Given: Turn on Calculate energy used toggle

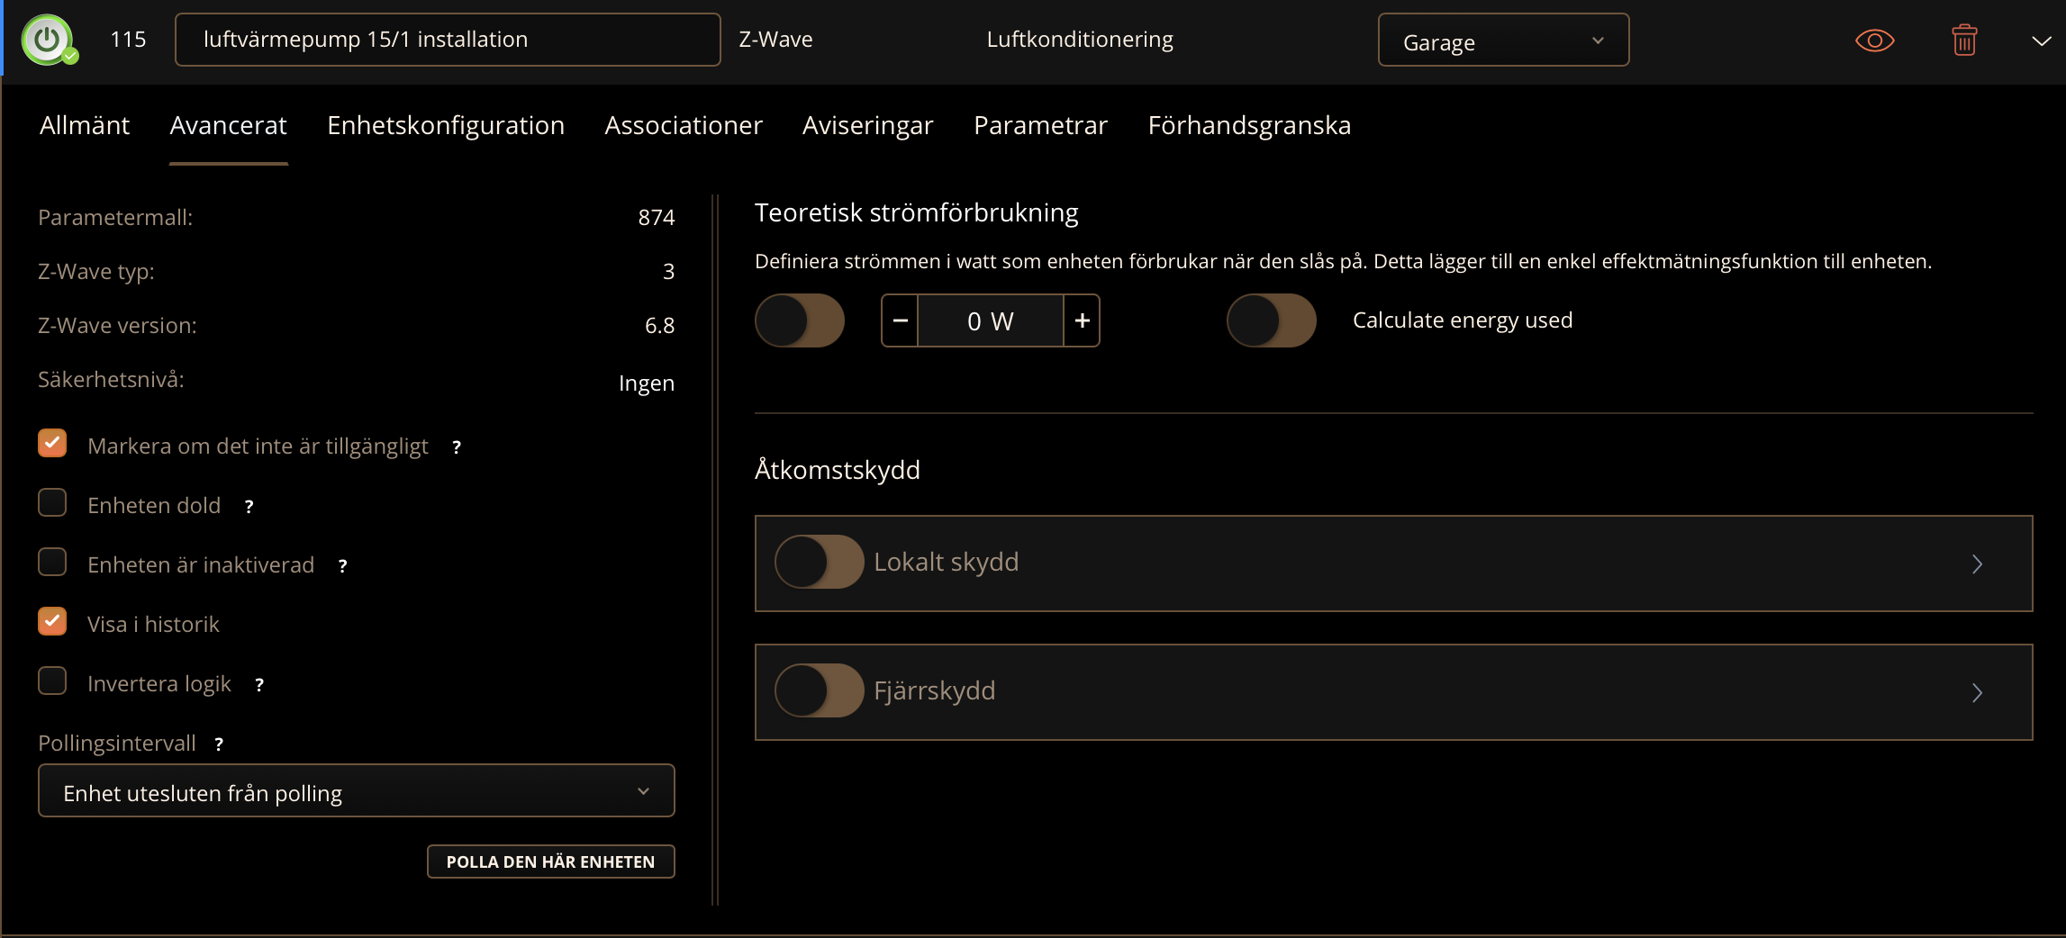Looking at the screenshot, I should pos(1271,320).
